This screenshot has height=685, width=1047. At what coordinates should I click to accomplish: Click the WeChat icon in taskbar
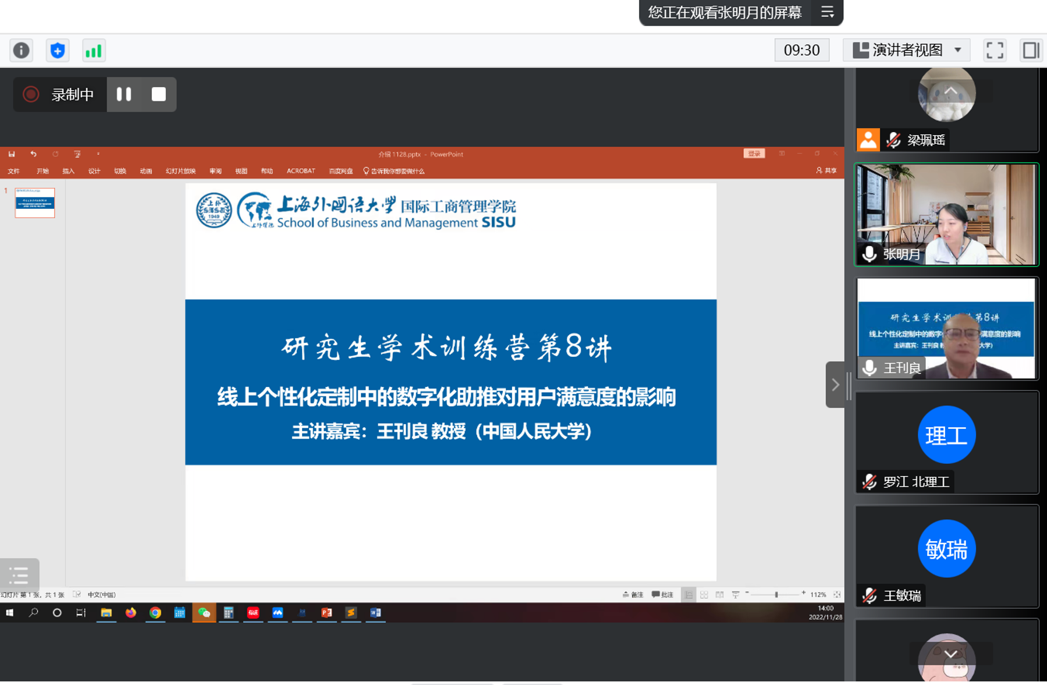[x=204, y=612]
